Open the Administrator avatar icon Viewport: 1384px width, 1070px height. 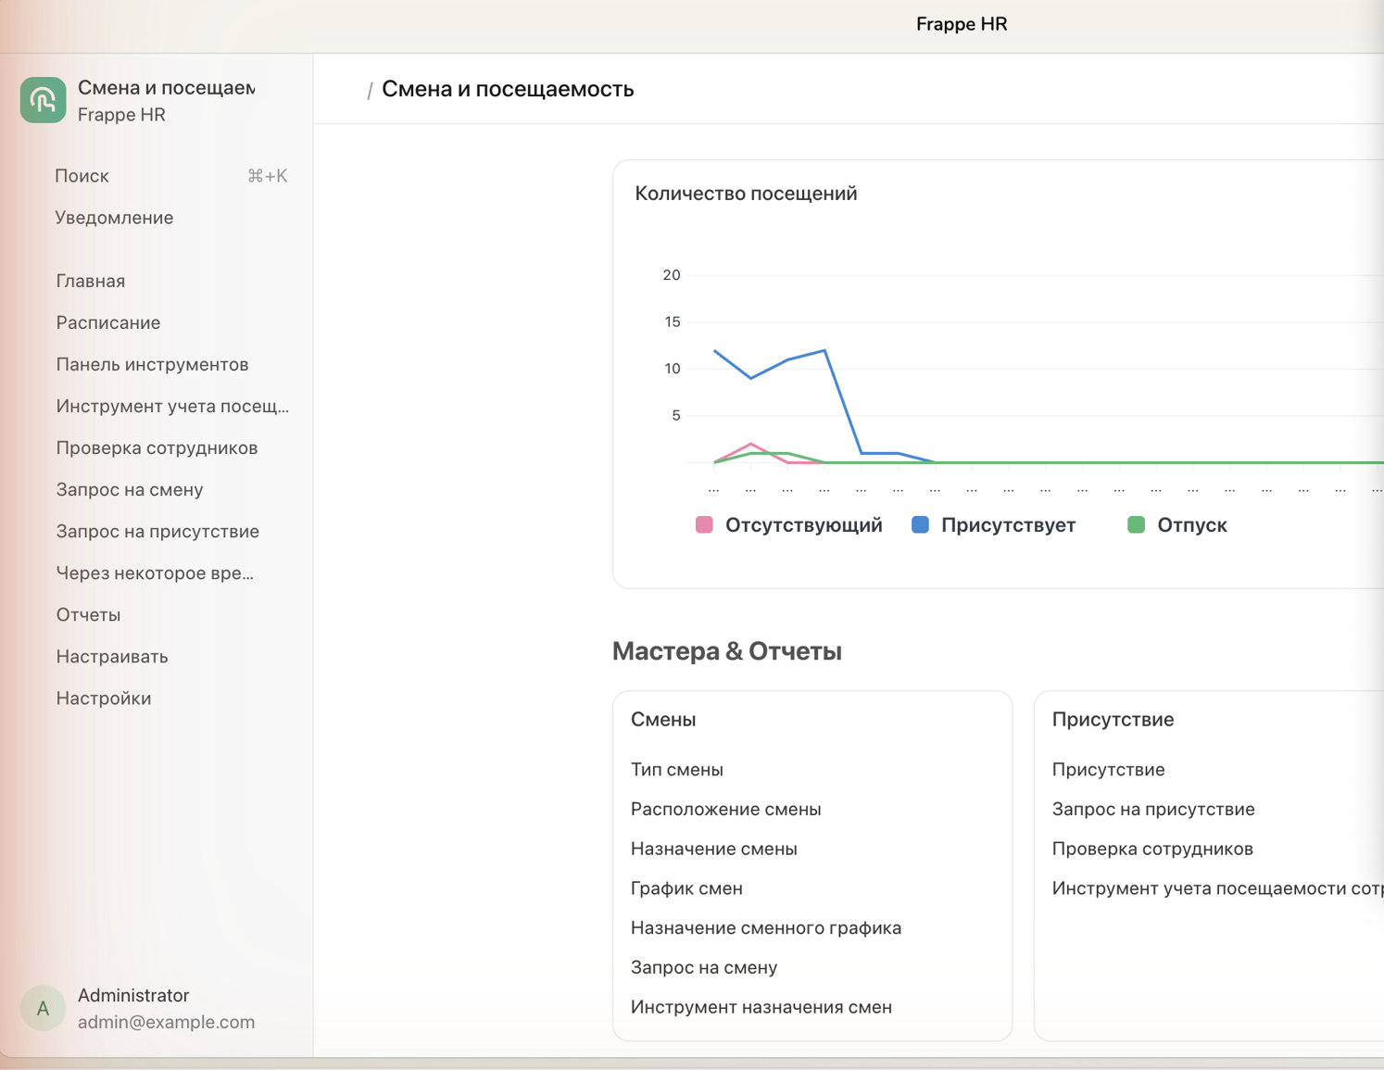click(x=43, y=1008)
